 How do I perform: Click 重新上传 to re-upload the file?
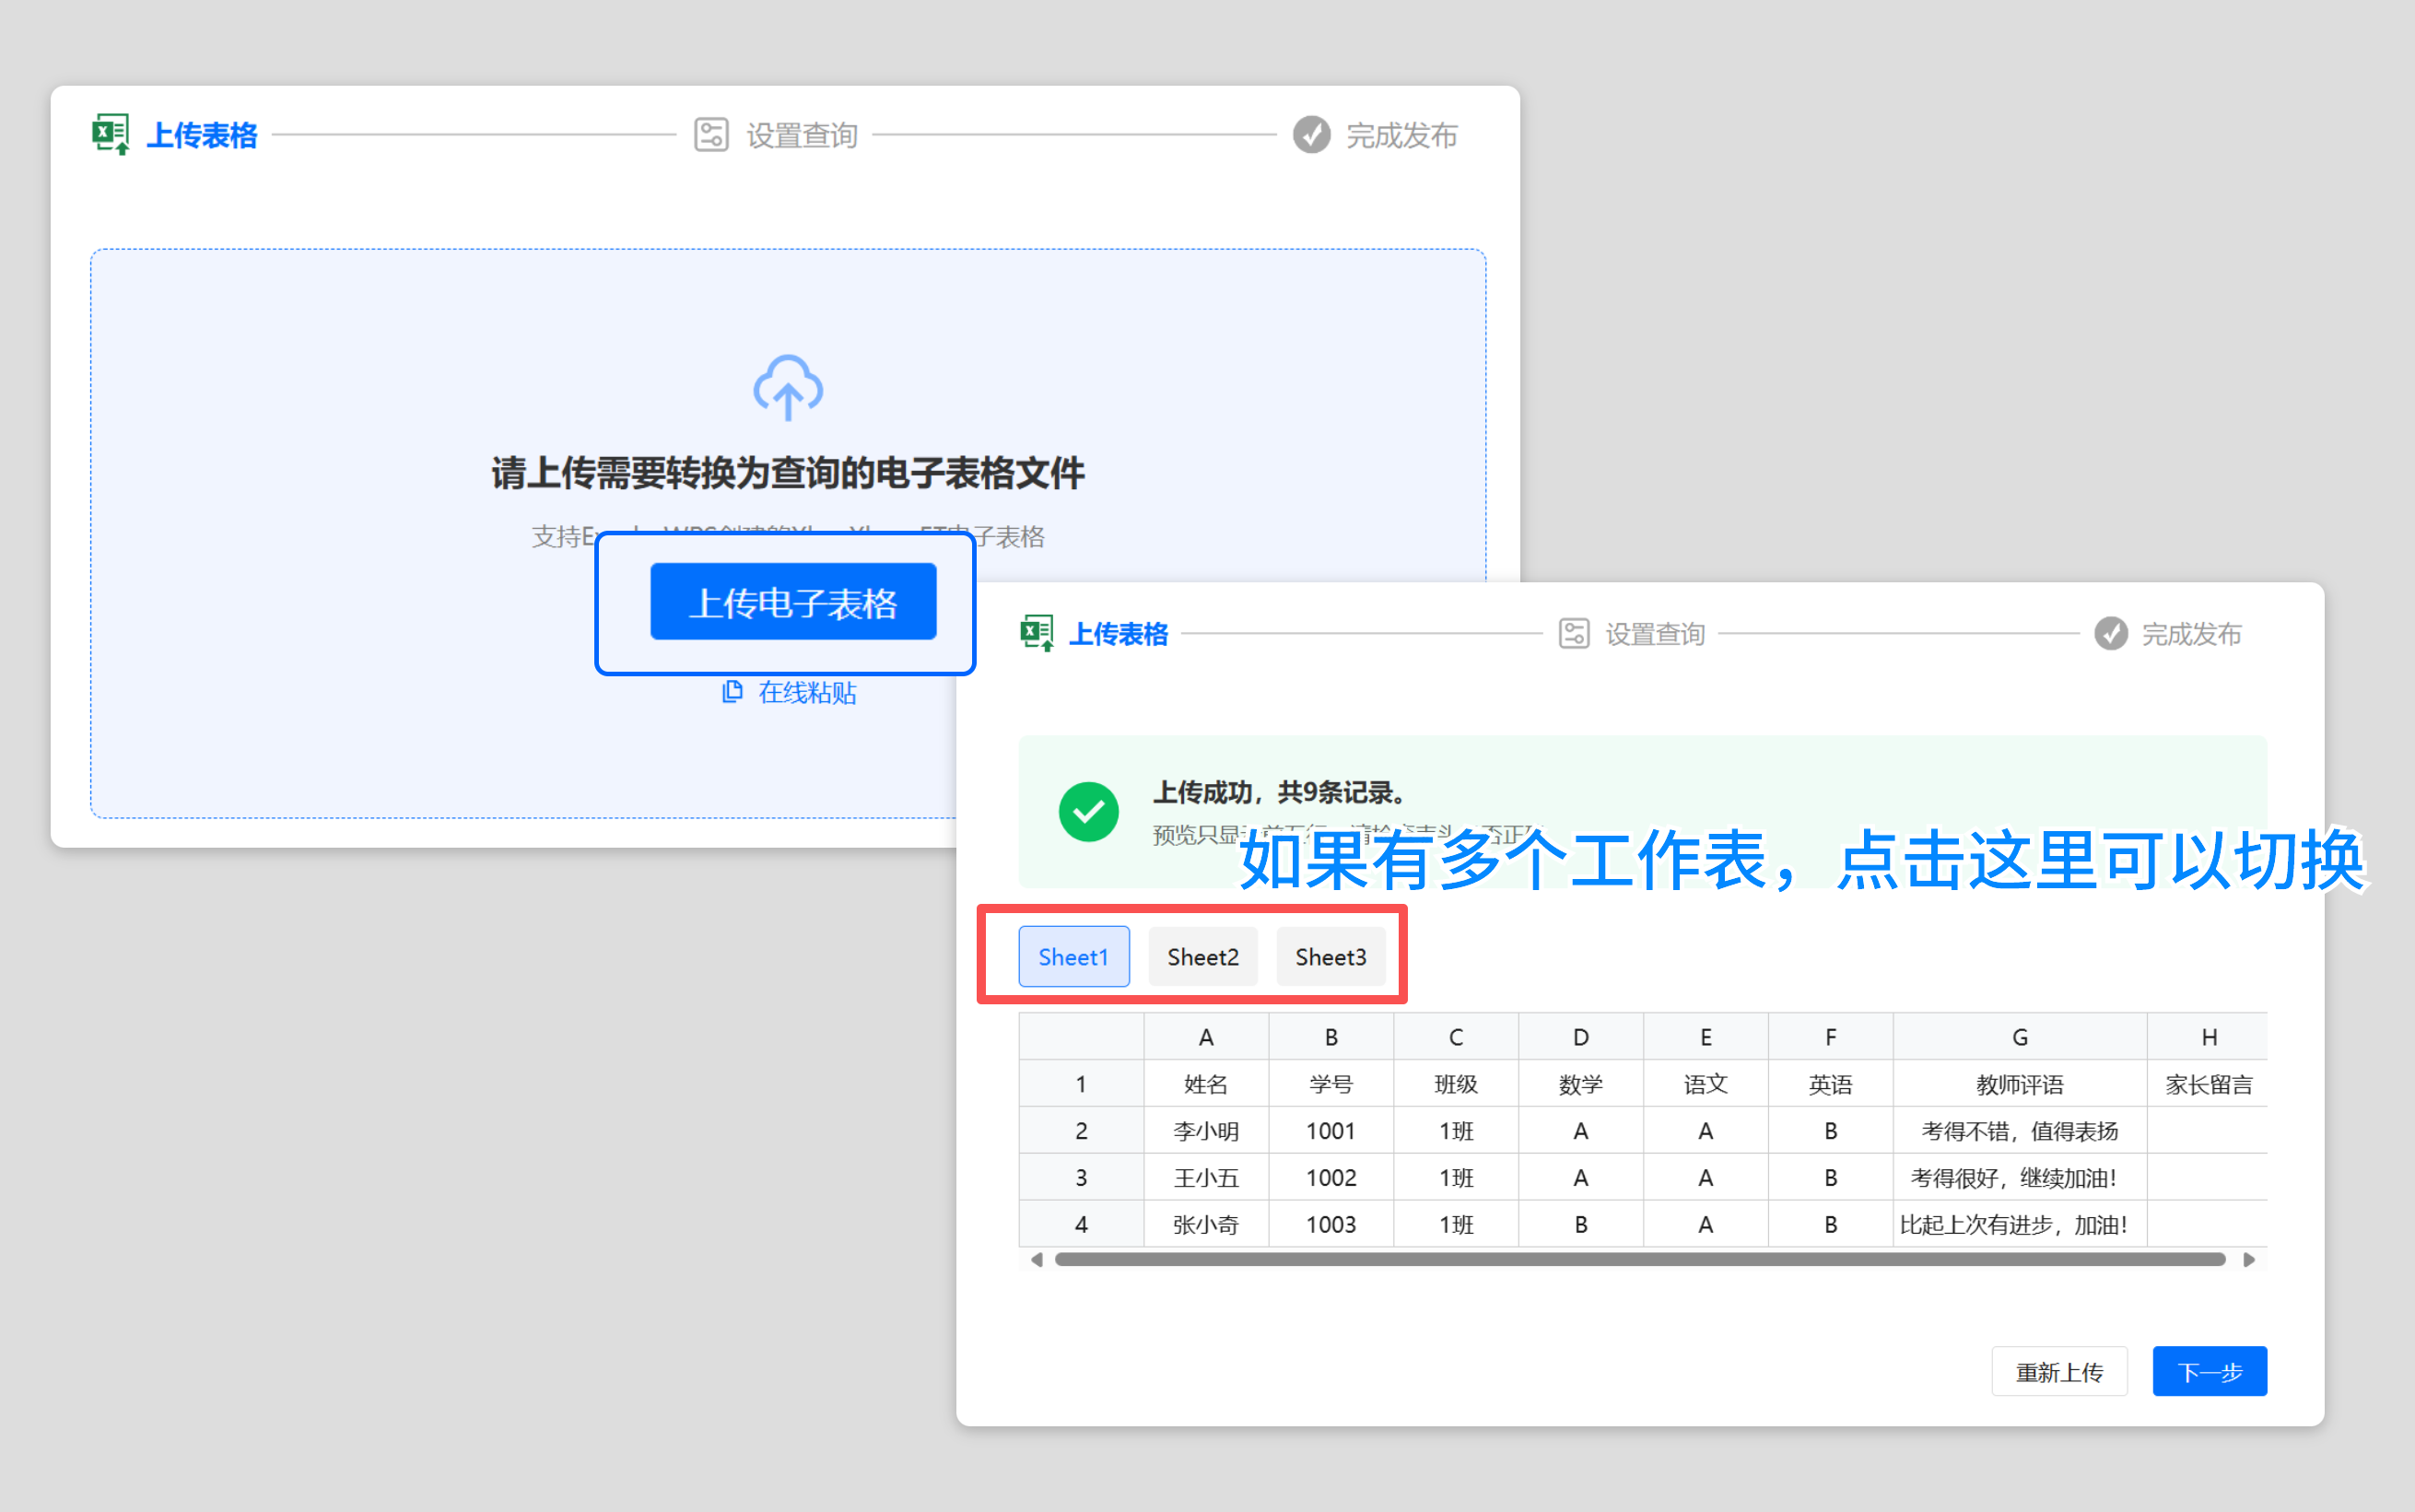pyautogui.click(x=2059, y=1371)
